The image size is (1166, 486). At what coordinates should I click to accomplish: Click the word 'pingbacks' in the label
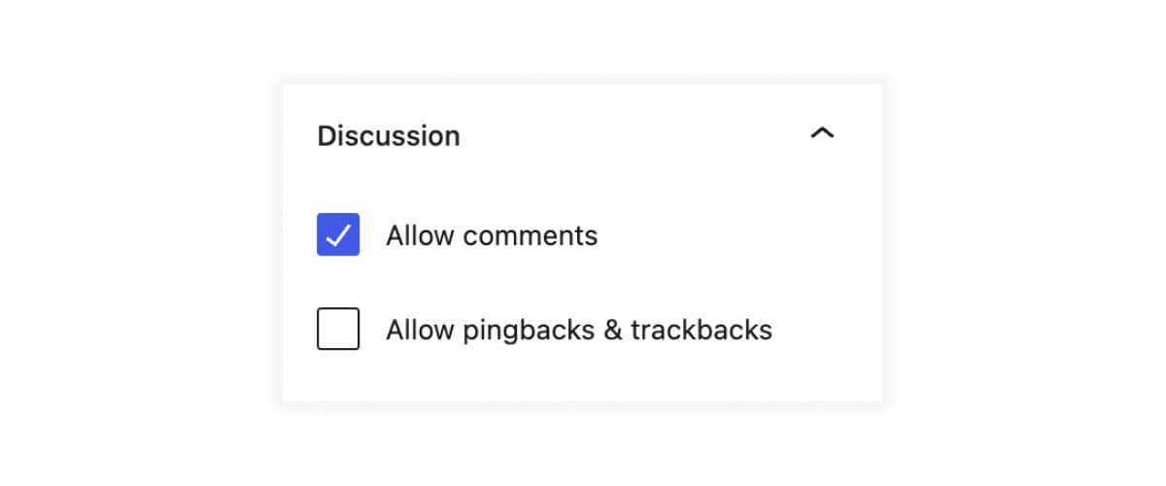(529, 332)
